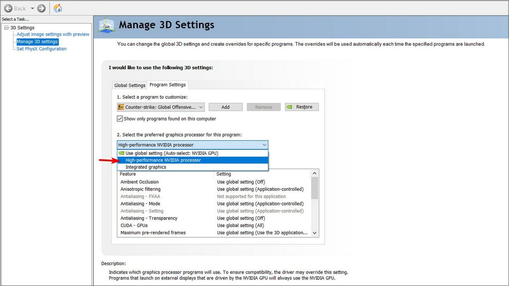Toggle Show only programs found on this computer

(120, 118)
